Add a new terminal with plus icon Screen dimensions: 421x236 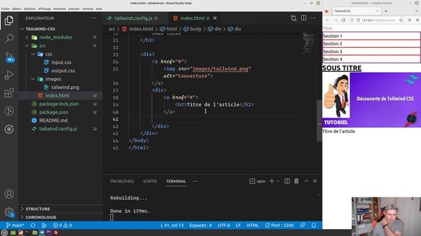[x=272, y=181]
